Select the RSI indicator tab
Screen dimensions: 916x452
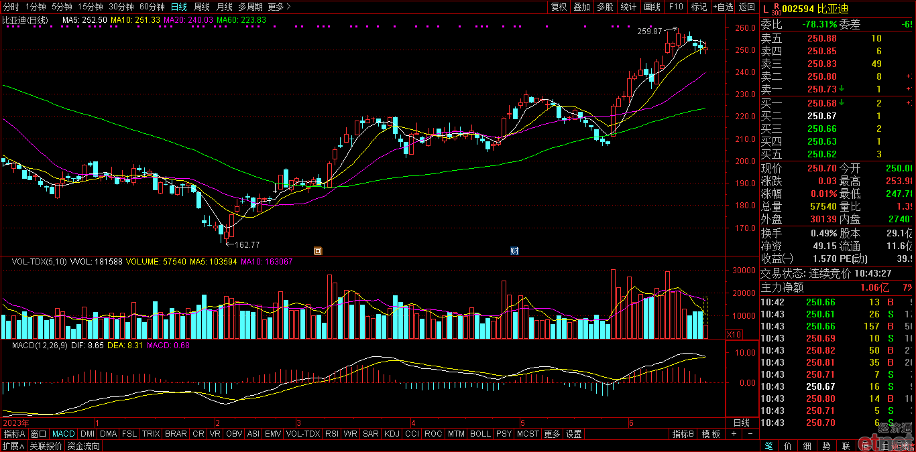tap(332, 434)
